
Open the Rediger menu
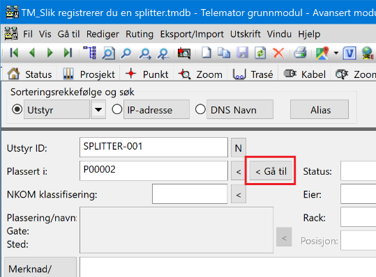click(103, 34)
